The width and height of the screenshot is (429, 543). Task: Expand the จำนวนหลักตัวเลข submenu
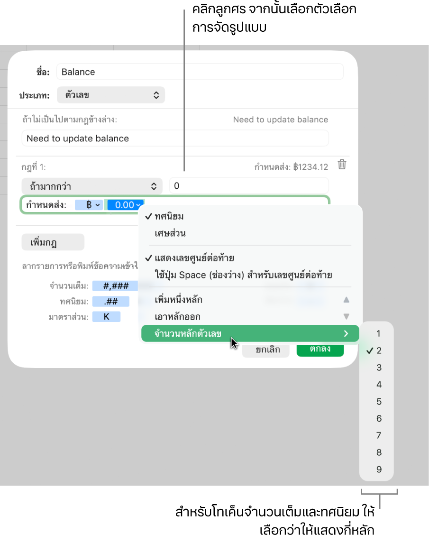[x=250, y=333]
